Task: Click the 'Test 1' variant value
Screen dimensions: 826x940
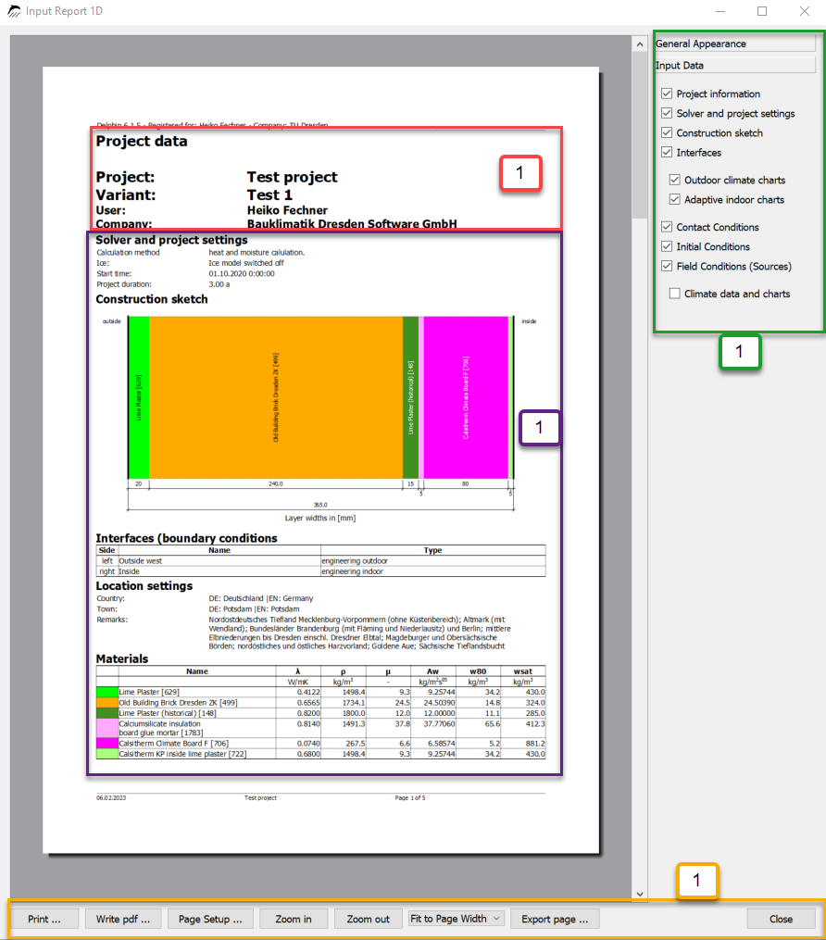Action: click(269, 195)
